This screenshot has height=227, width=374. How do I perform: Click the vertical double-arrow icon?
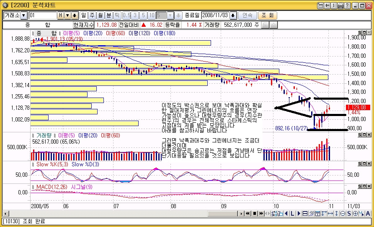pos(336,214)
